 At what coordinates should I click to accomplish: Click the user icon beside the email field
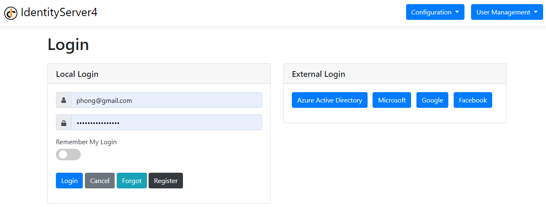click(x=64, y=100)
